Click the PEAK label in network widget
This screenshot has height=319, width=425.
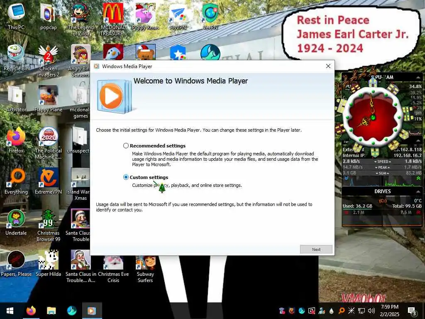click(382, 167)
